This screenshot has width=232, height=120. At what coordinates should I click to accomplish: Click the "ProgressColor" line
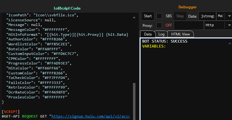39,63
